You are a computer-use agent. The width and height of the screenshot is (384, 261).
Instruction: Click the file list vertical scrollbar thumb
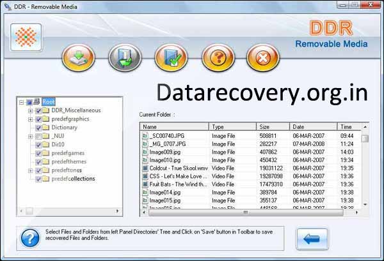[365, 138]
